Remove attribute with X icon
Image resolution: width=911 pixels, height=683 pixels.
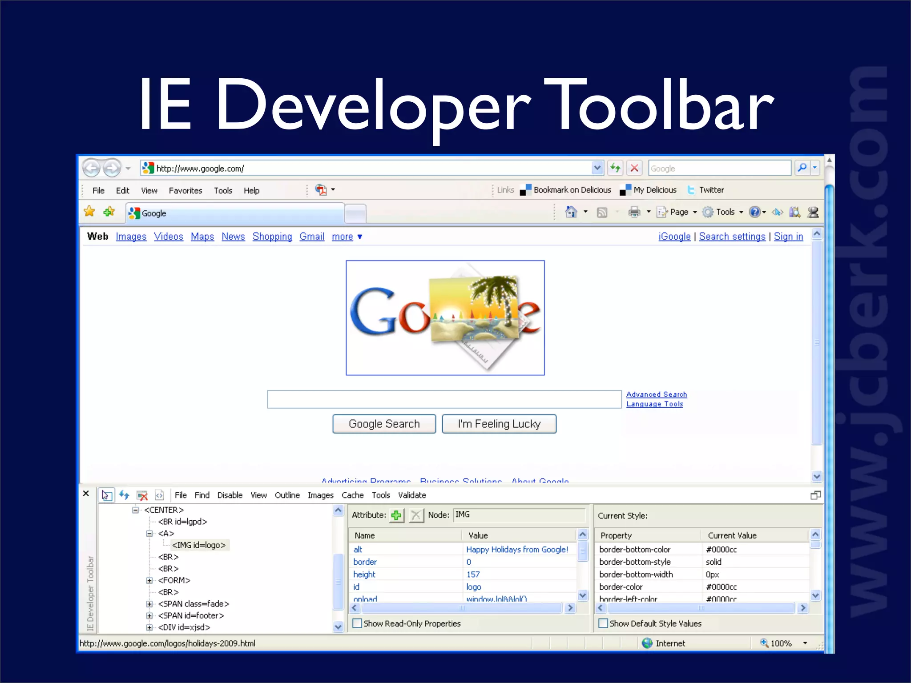tap(416, 515)
